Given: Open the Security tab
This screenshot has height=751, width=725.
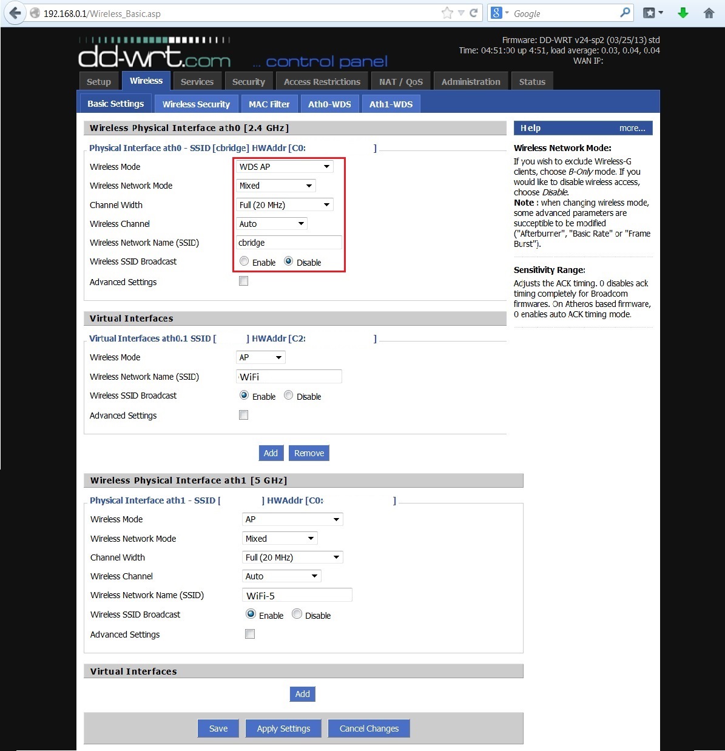Looking at the screenshot, I should click(249, 82).
